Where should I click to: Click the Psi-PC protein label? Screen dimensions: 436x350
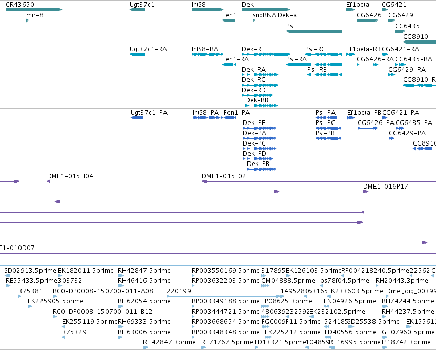325,123
